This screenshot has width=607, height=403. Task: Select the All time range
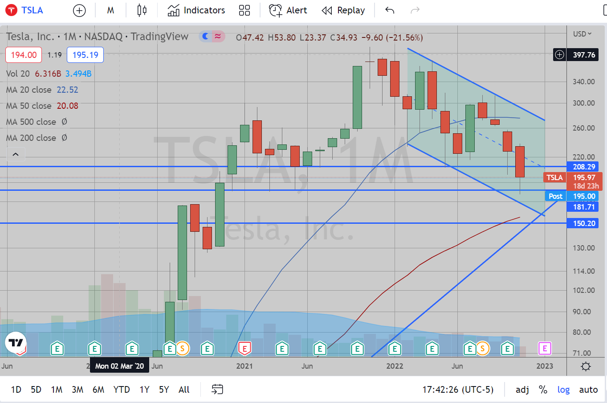pos(184,390)
